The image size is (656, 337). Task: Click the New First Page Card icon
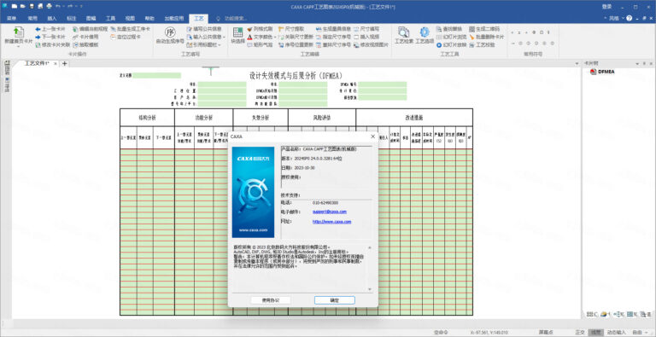pos(19,32)
